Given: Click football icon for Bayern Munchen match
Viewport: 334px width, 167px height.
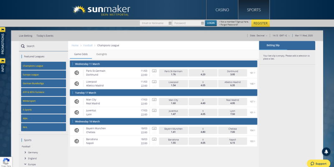Looking at the screenshot, I should (x=77, y=130).
